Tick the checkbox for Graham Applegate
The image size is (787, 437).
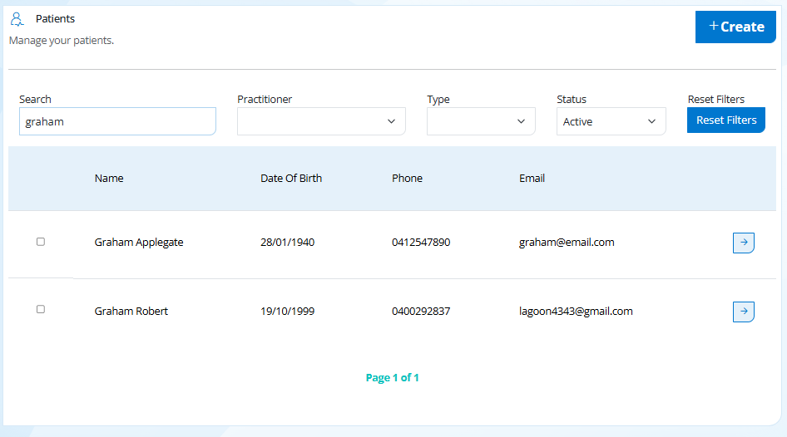[x=41, y=242]
